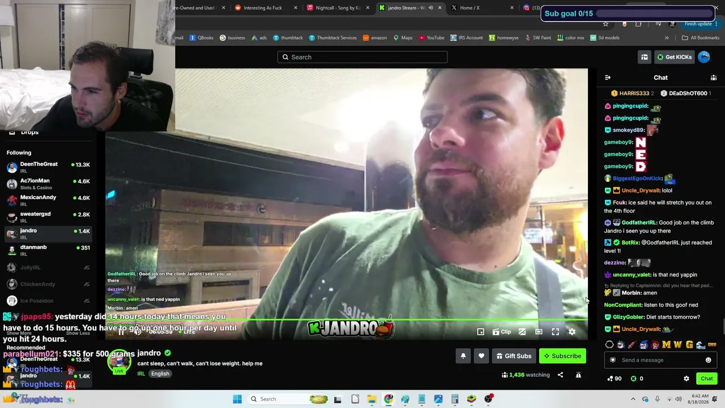This screenshot has height=408, width=725.
Task: Share the stream using share icon
Action: point(560,375)
